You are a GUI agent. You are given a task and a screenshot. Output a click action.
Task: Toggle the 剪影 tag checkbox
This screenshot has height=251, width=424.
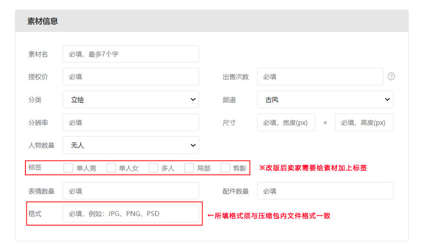[225, 168]
